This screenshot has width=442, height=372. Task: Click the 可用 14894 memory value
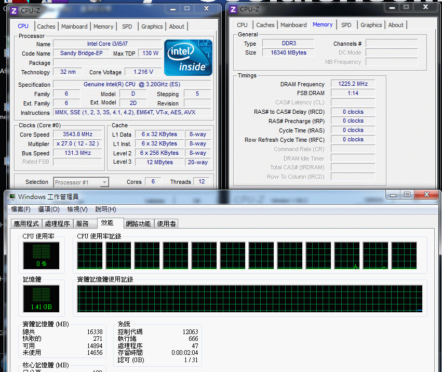click(x=95, y=346)
